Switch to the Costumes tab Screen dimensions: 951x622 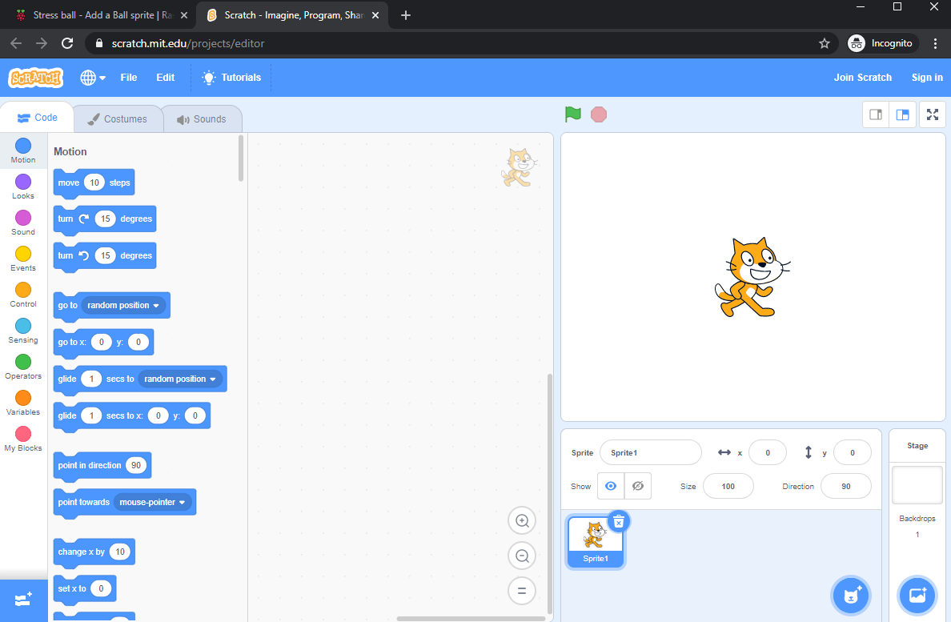click(118, 118)
